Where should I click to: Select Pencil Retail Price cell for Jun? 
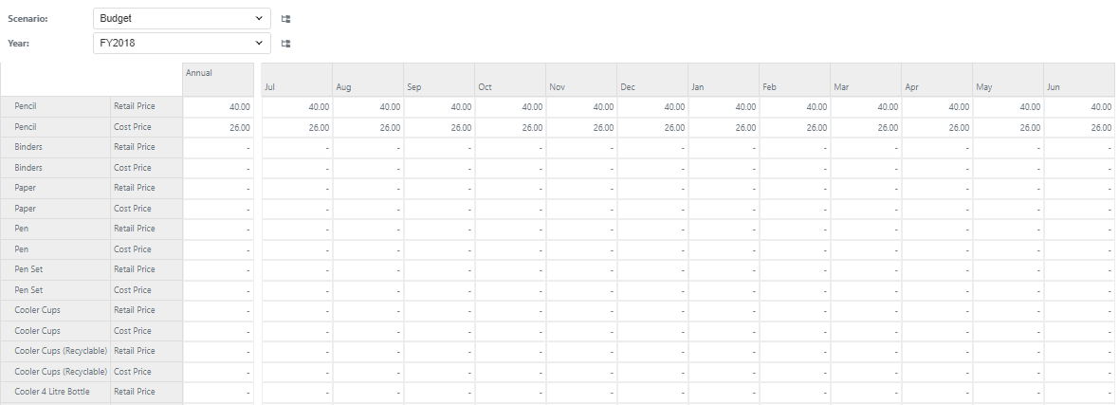[x=1078, y=107]
